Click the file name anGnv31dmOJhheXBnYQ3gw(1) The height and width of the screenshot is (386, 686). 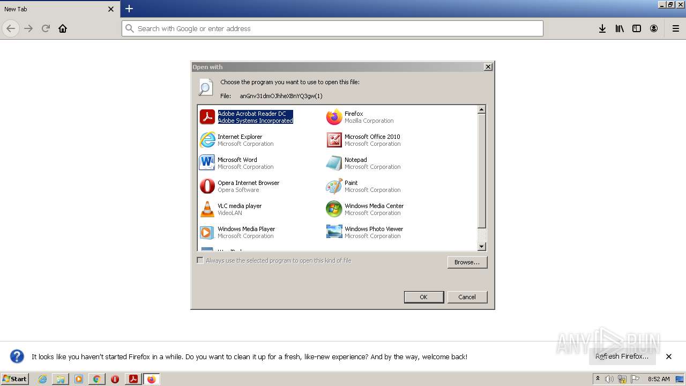click(281, 96)
